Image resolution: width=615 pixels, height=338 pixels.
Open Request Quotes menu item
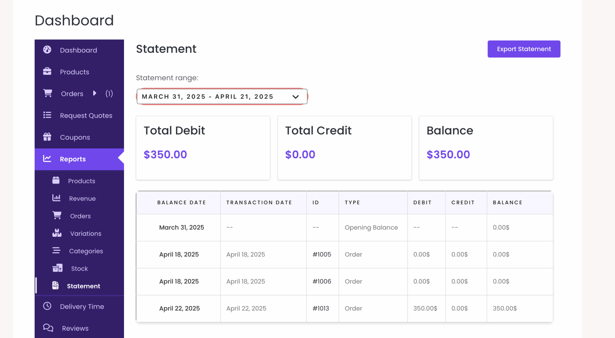79,115
